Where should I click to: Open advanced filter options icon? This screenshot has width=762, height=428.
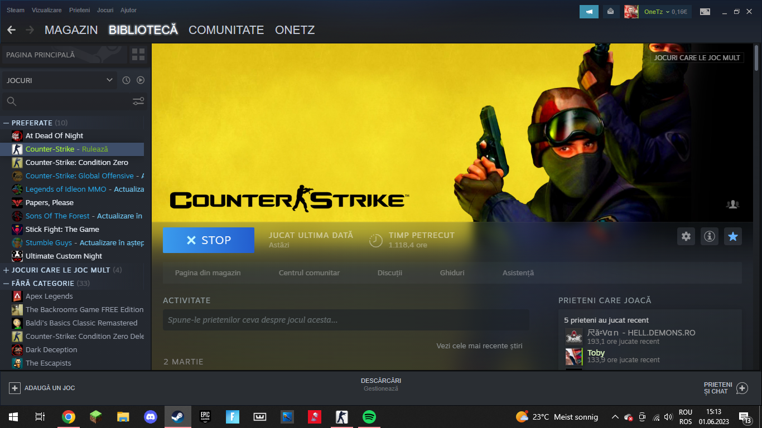coord(138,101)
